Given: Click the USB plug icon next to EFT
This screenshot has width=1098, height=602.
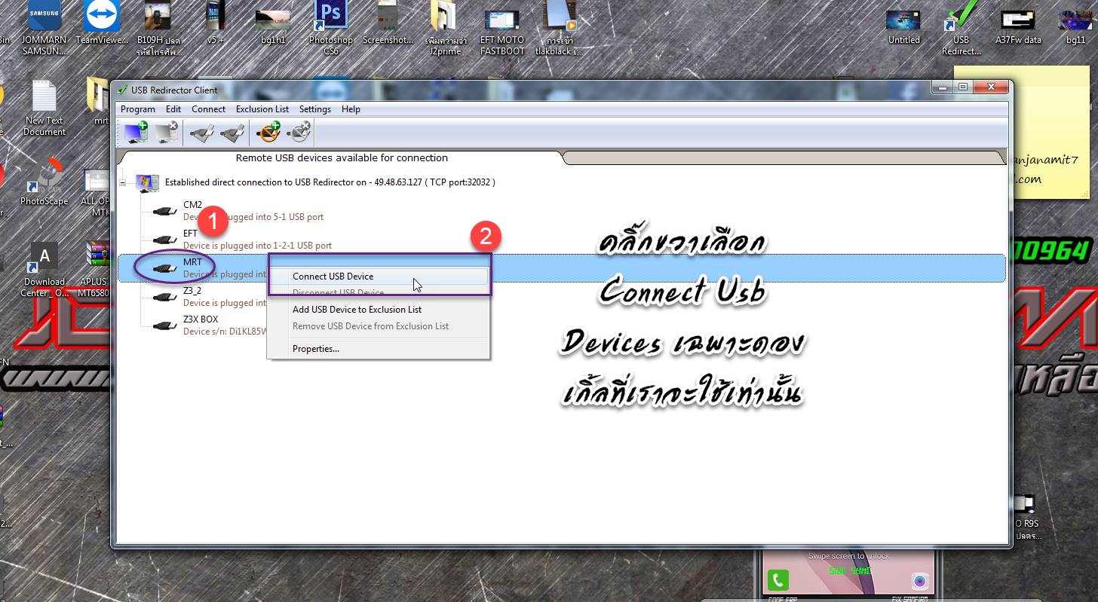Looking at the screenshot, I should (165, 240).
